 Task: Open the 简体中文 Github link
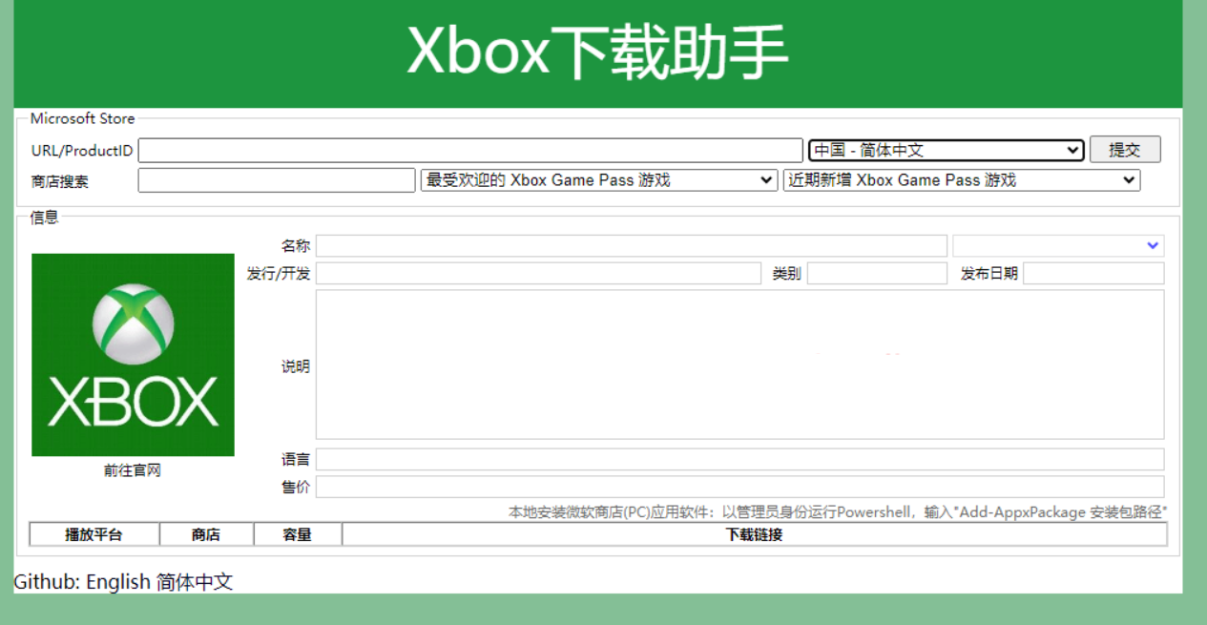(195, 582)
